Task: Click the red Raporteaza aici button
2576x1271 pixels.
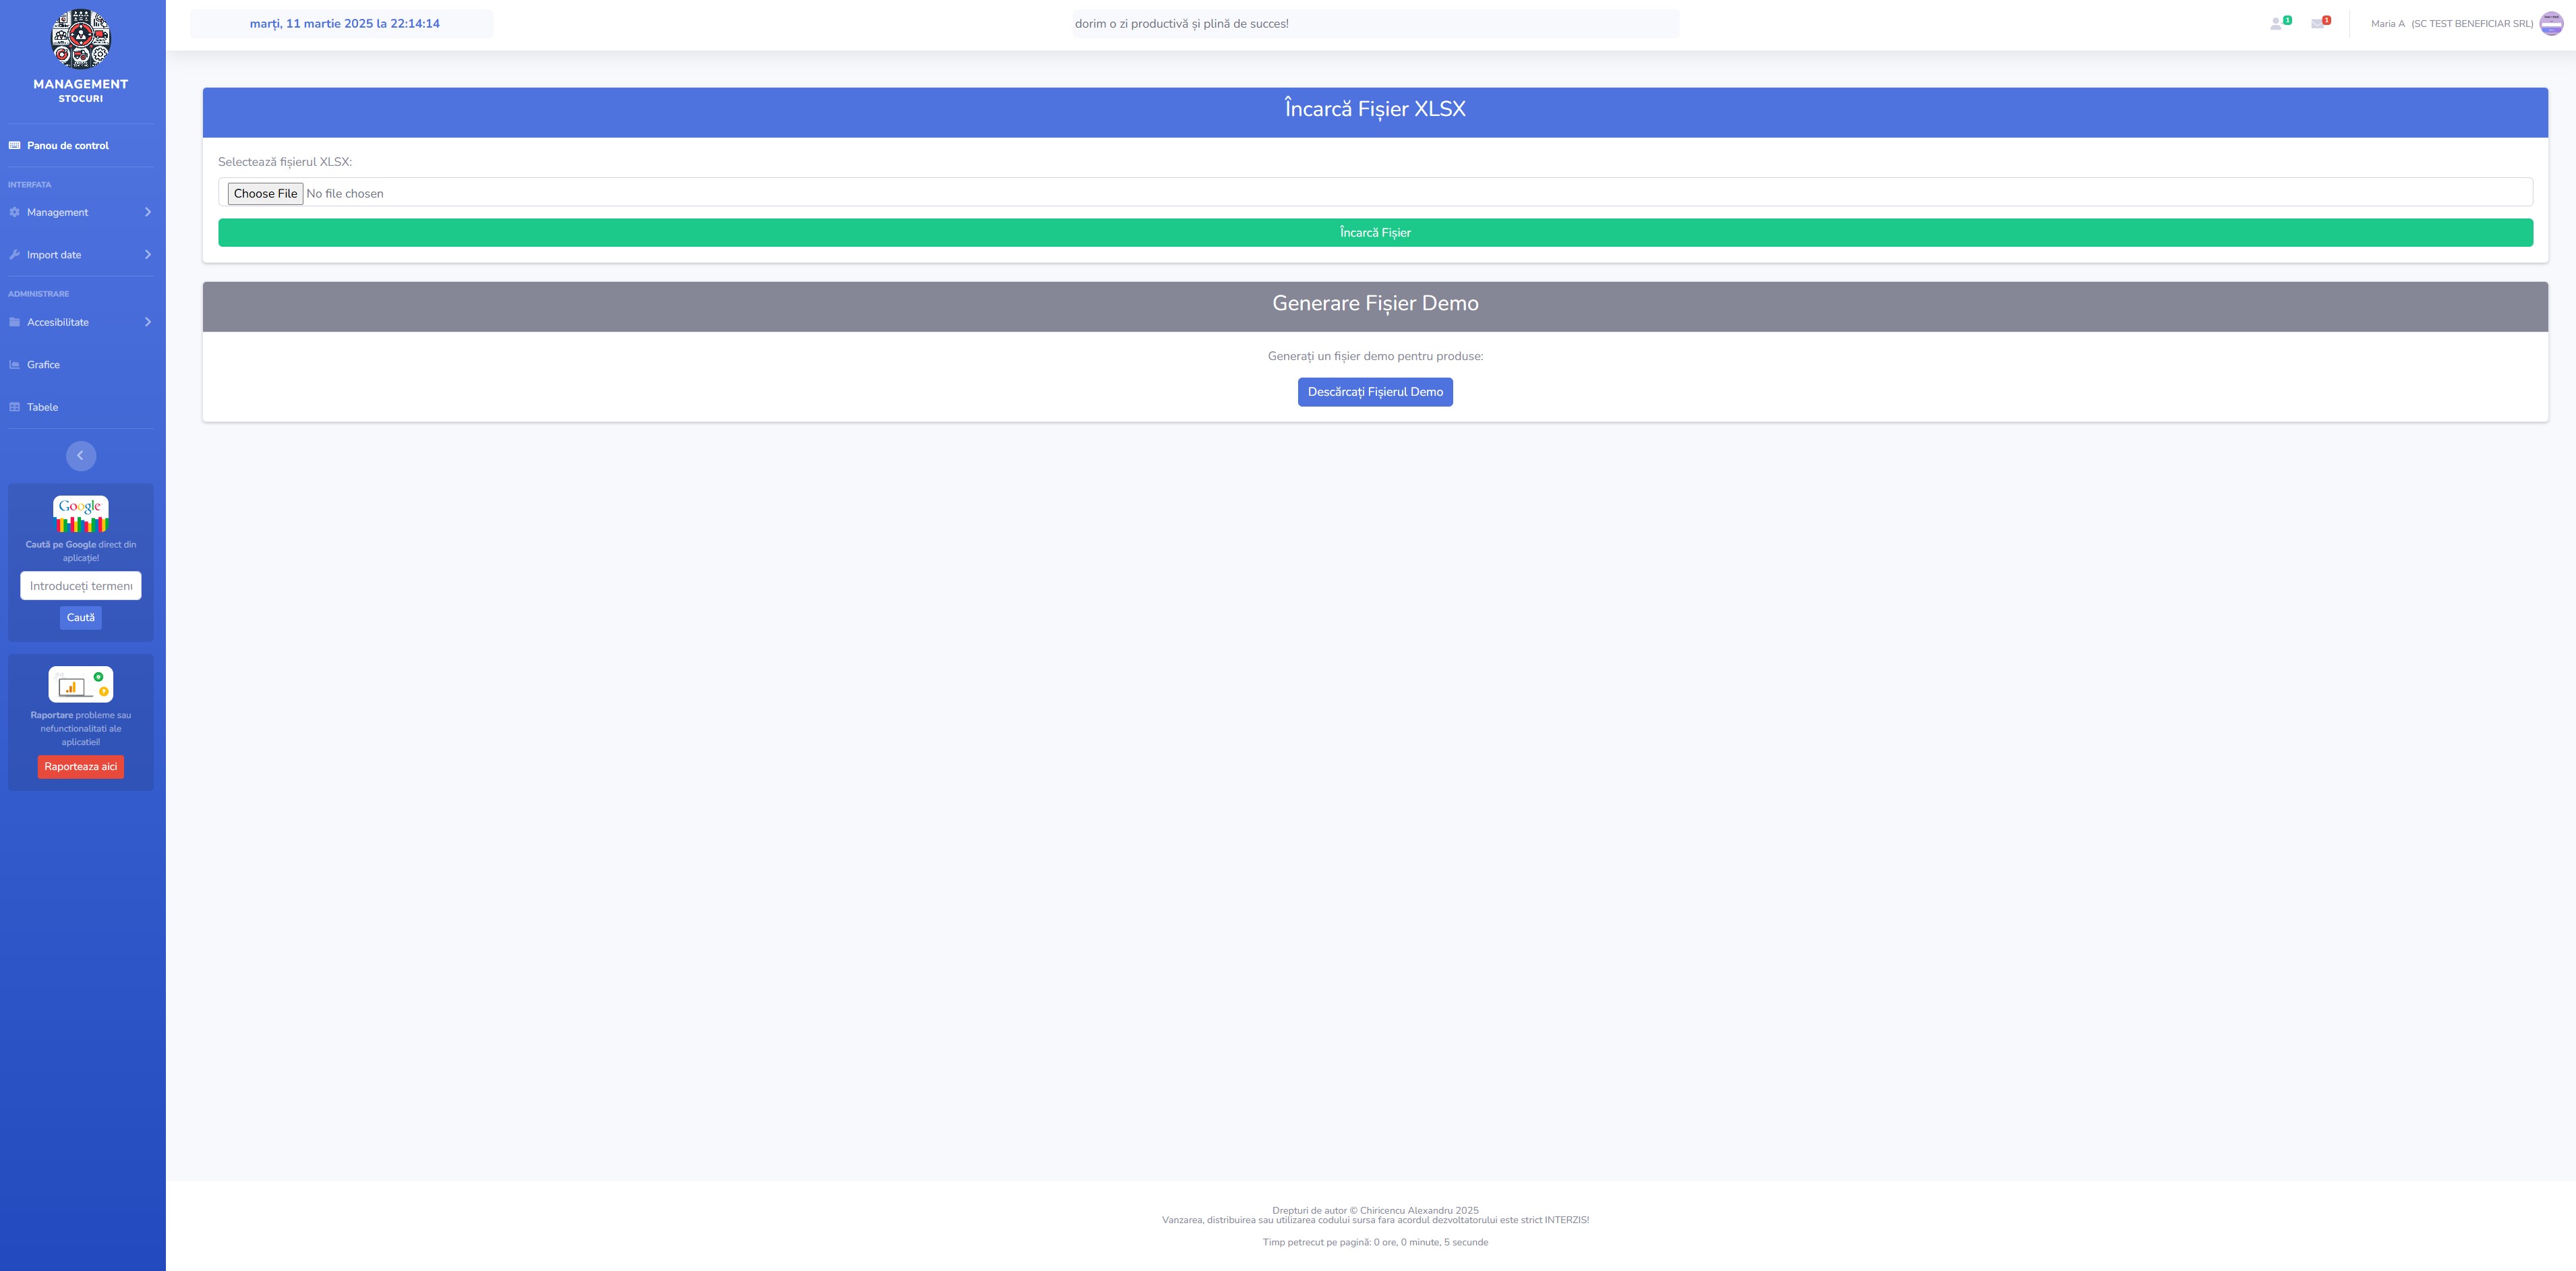Action: click(x=80, y=767)
